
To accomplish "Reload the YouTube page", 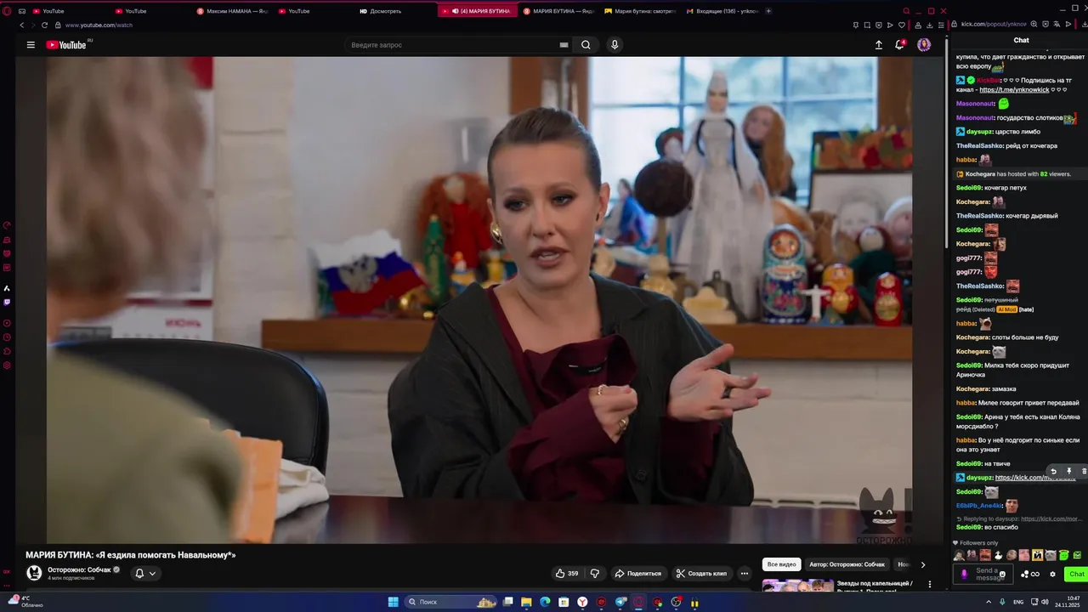I will [x=46, y=25].
